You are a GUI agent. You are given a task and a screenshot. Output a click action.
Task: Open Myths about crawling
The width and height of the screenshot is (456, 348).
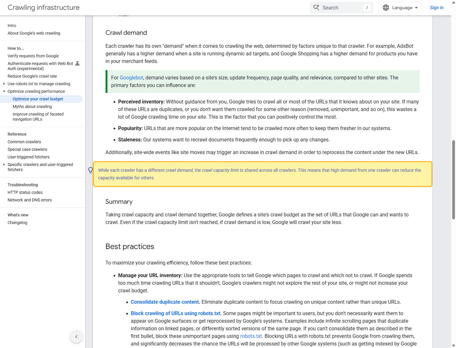pyautogui.click(x=32, y=107)
